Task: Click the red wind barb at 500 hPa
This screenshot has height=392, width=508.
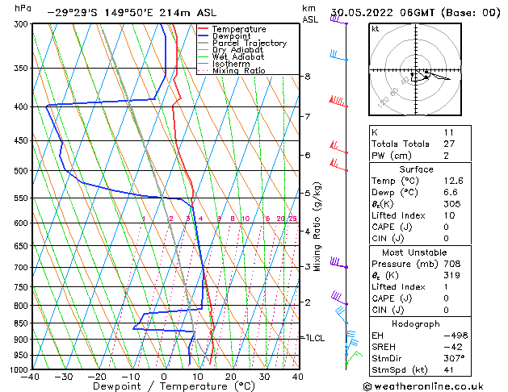Action: point(339,165)
